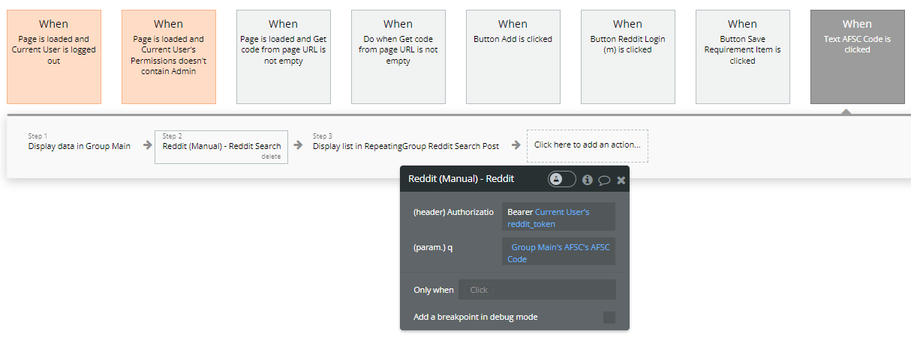911x349 pixels.
Task: Edit the (param.) q value field
Action: 558,252
